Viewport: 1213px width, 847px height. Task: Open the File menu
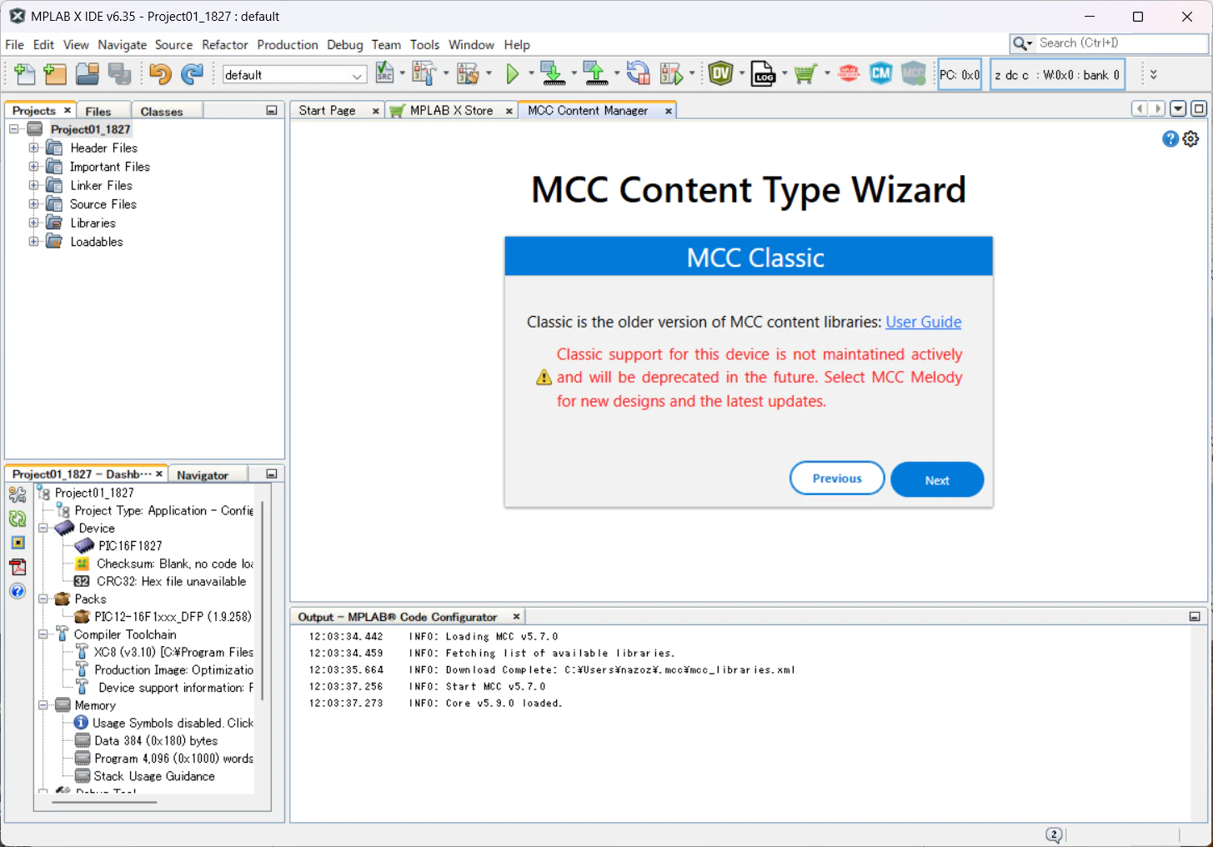tap(14, 45)
